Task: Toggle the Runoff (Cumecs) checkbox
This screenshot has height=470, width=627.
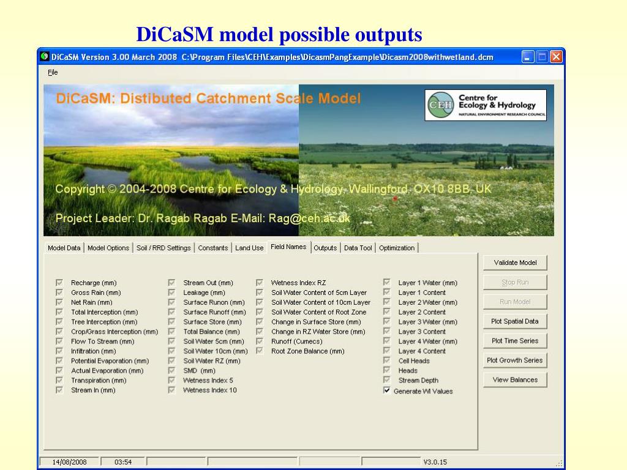Action: click(x=260, y=341)
